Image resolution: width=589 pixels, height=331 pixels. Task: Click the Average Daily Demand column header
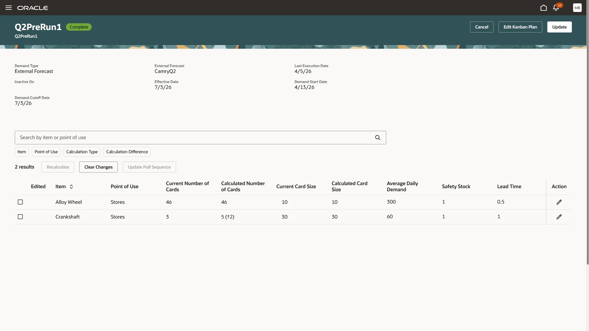402,186
